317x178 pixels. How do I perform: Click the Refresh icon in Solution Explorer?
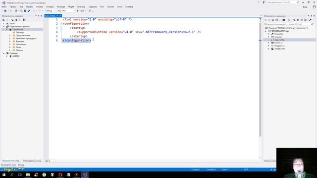coord(298,20)
